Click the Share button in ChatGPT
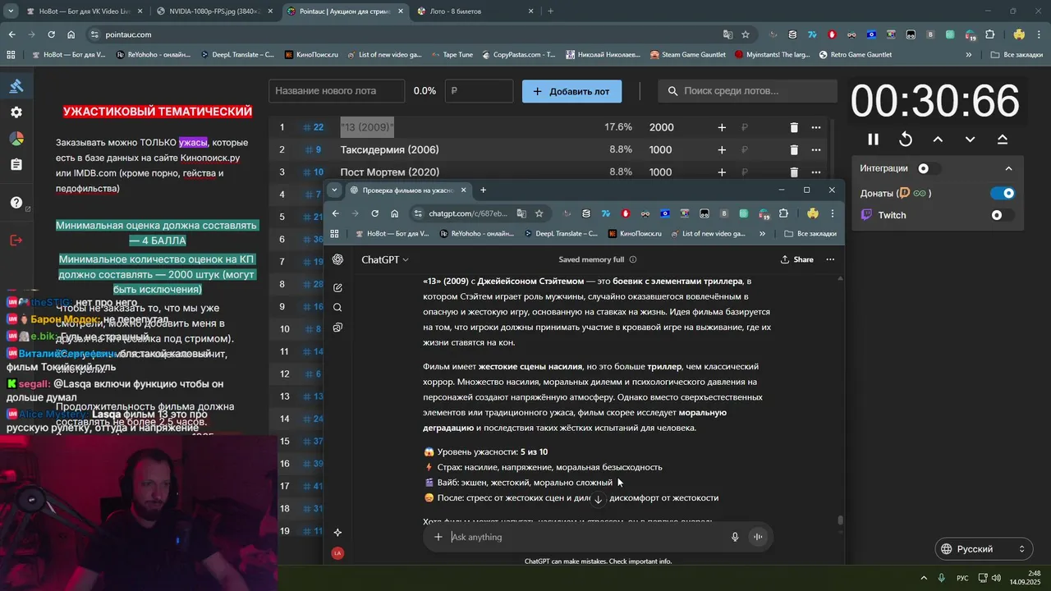The height and width of the screenshot is (591, 1051). coord(796,259)
